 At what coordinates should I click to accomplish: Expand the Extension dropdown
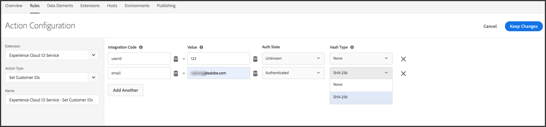pyautogui.click(x=93, y=55)
